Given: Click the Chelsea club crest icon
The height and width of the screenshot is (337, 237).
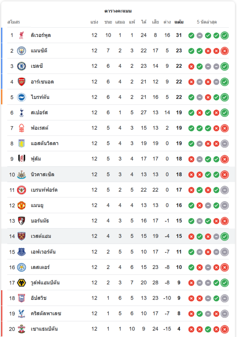Looking at the screenshot, I should tap(22, 66).
